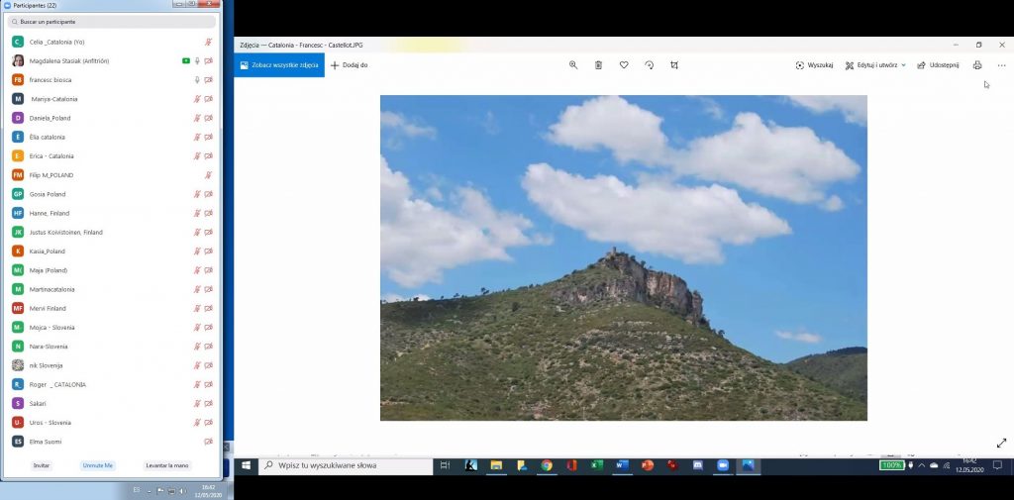
Task: Click the fullscreen diagonal arrows icon
Action: 1001,443
